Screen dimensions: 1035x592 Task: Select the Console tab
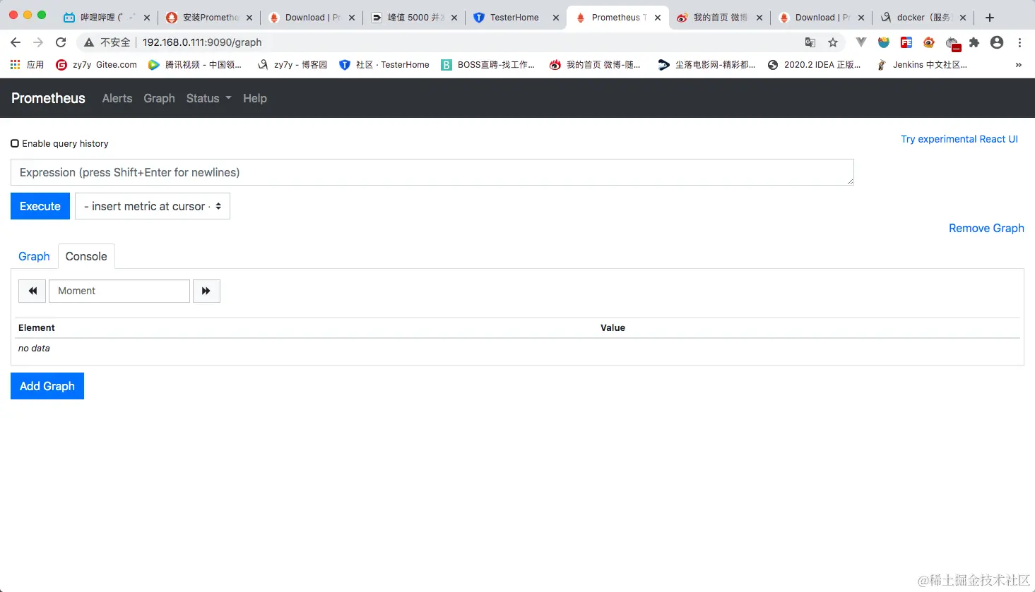[86, 256]
